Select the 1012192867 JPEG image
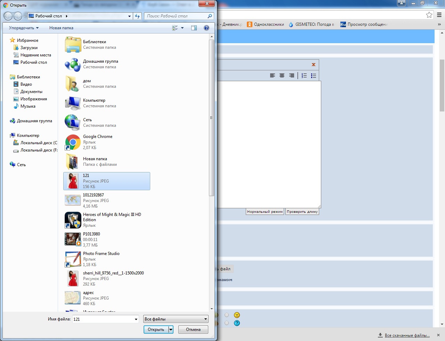 107,201
